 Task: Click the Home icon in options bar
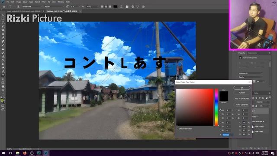click(x=4, y=6)
